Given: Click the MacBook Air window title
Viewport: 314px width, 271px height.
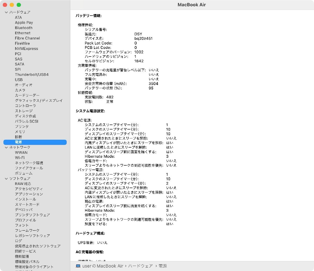Looking at the screenshot, I should click(192, 5).
